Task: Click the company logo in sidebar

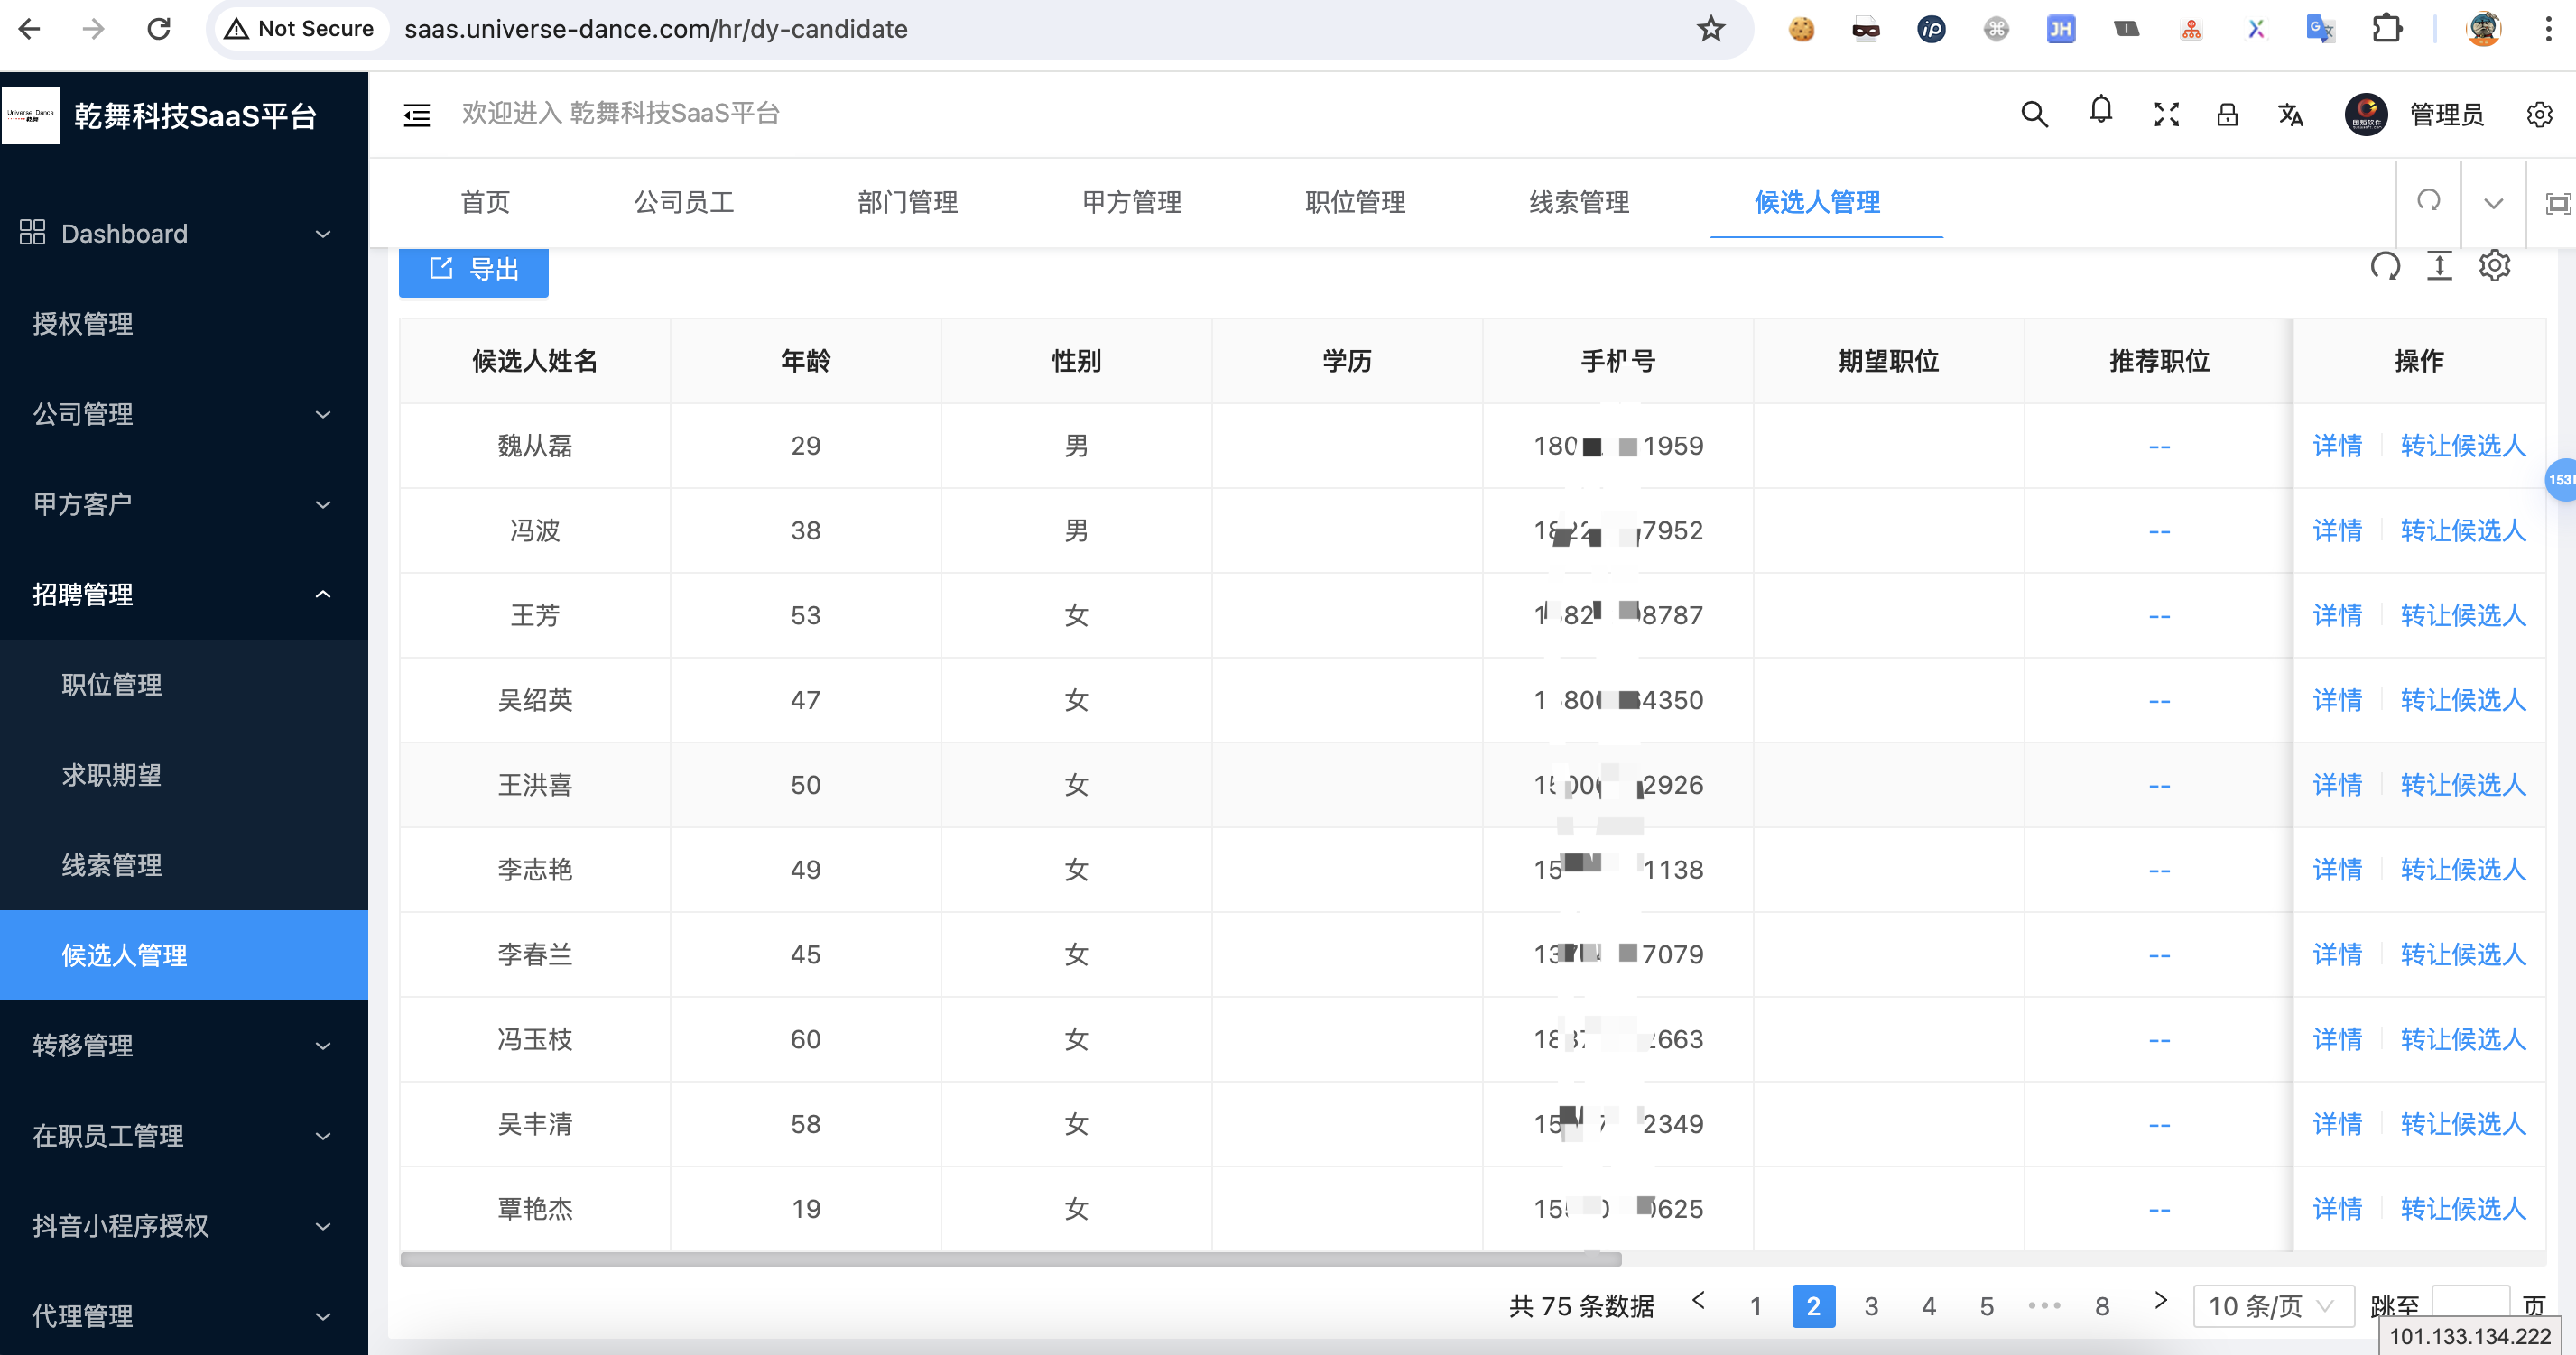Action: click(x=31, y=115)
